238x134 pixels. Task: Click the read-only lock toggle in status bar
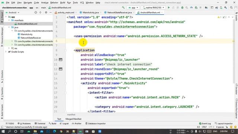coord(227,127)
